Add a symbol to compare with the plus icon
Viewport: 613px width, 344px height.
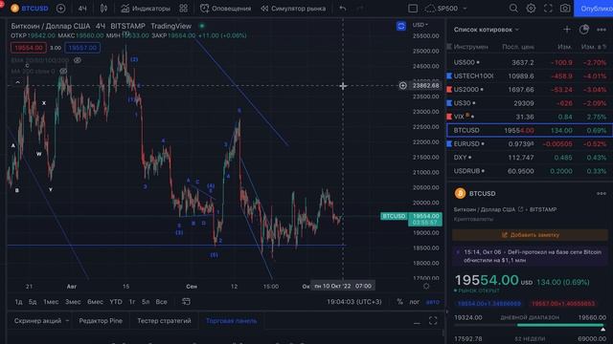point(61,9)
